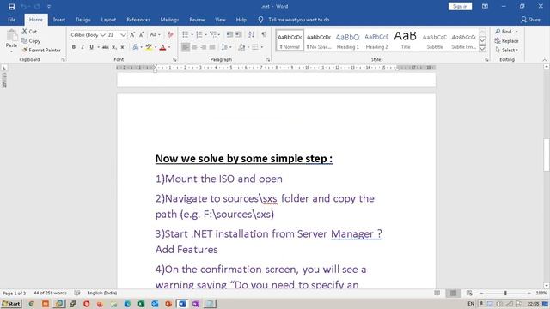Toggle italic formatting
This screenshot has height=309, width=550.
[x=82, y=47]
